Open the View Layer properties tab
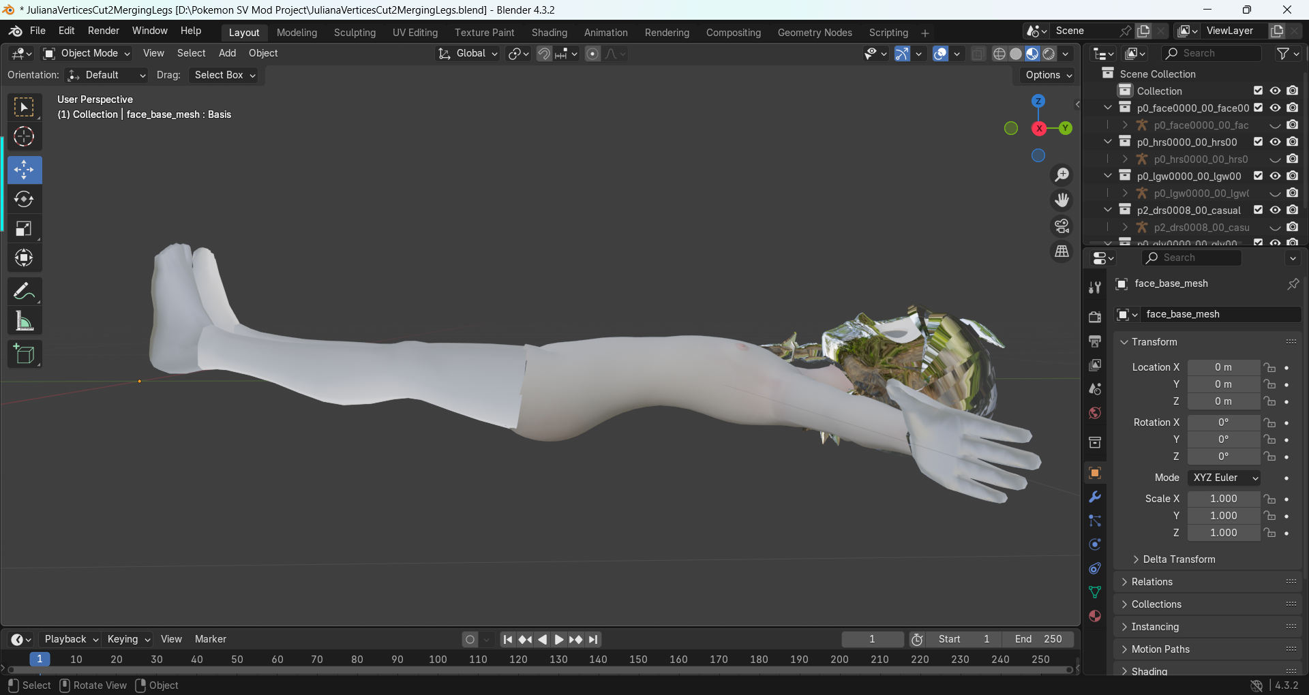Screen dimensions: 1309x695 pos(1095,365)
